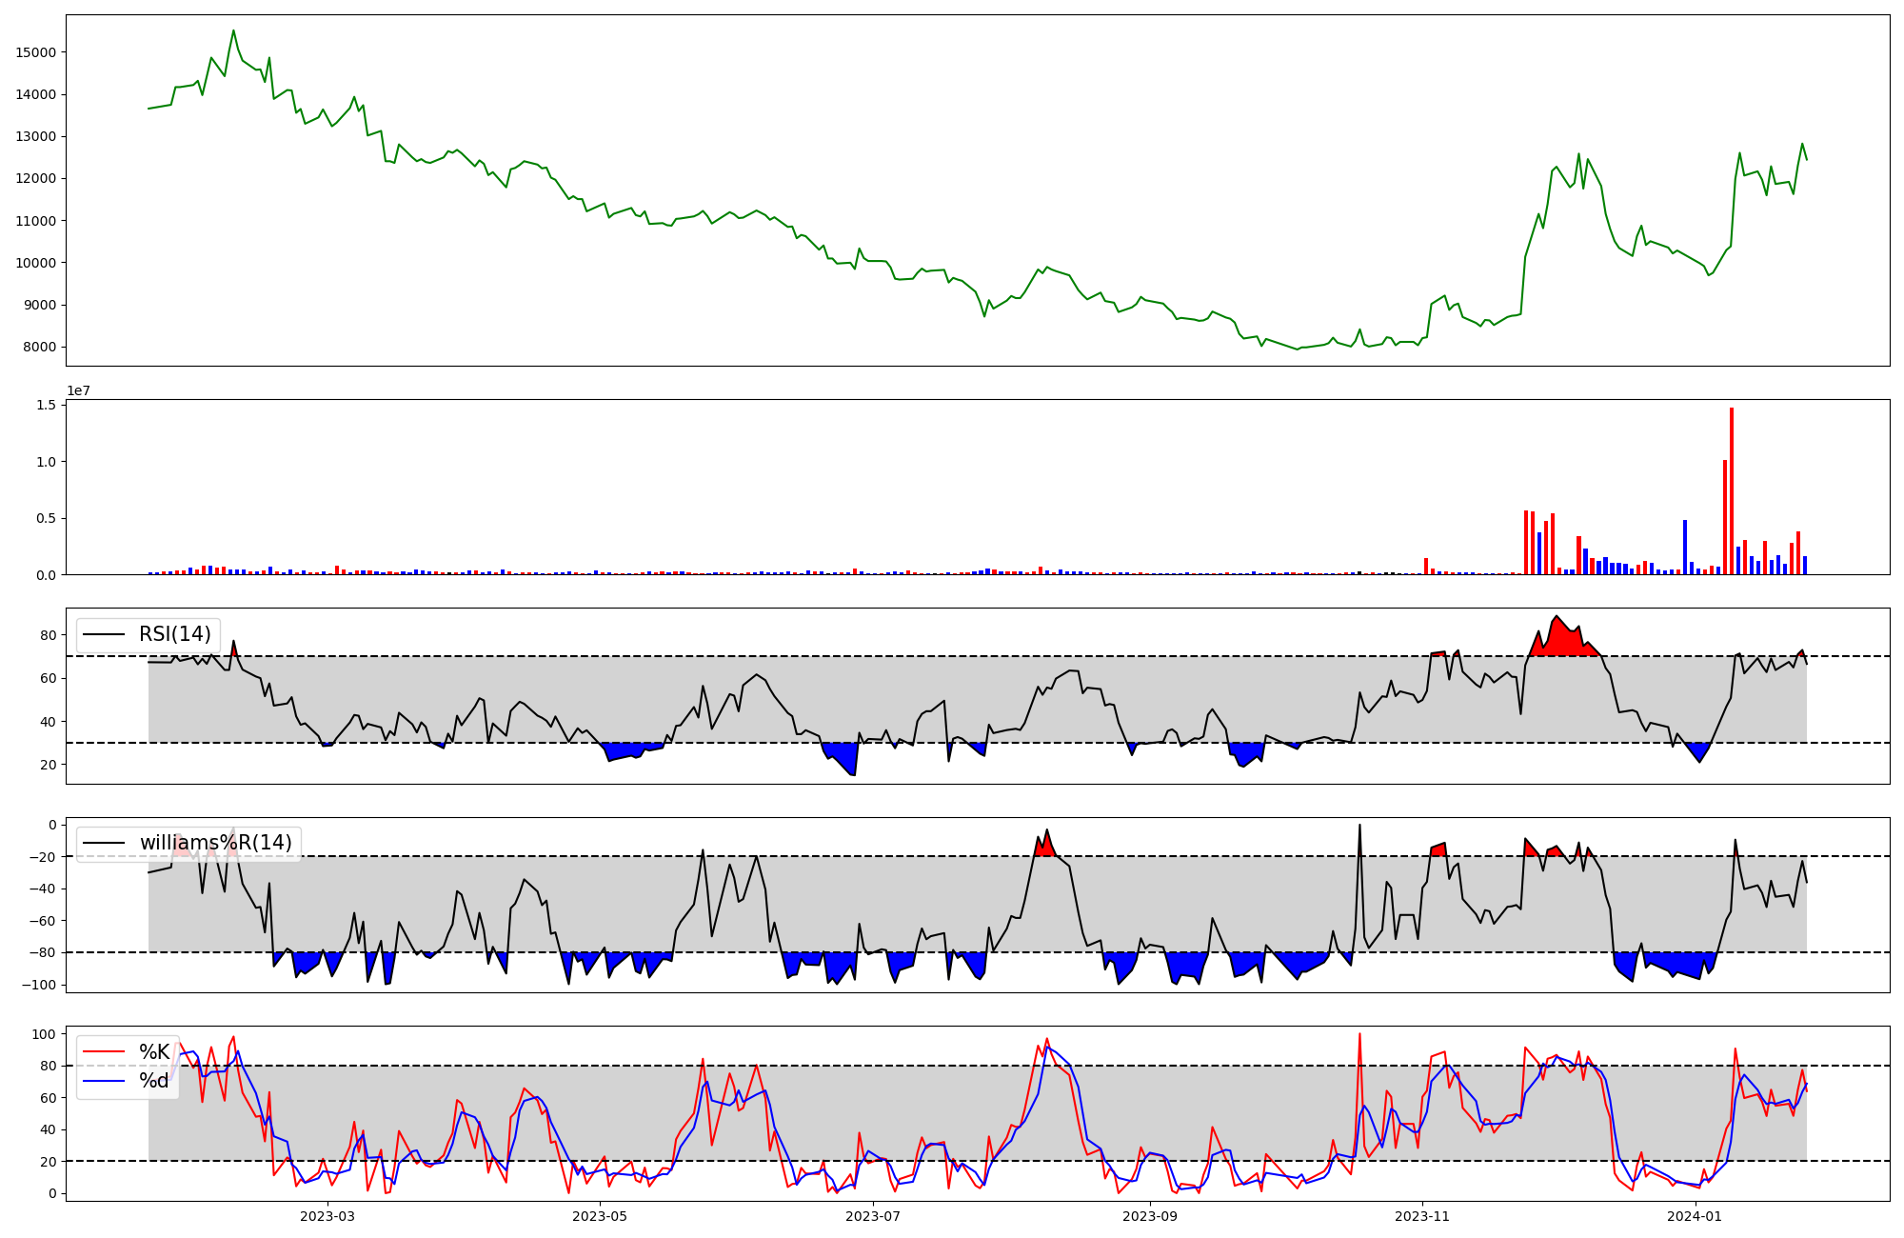Screen dimensions: 1904x1238
Task: Click the 2023-11 date axis label
Action: 1422,1216
